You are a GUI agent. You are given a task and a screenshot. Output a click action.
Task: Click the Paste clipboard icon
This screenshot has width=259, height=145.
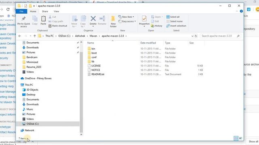[x=43, y=19]
